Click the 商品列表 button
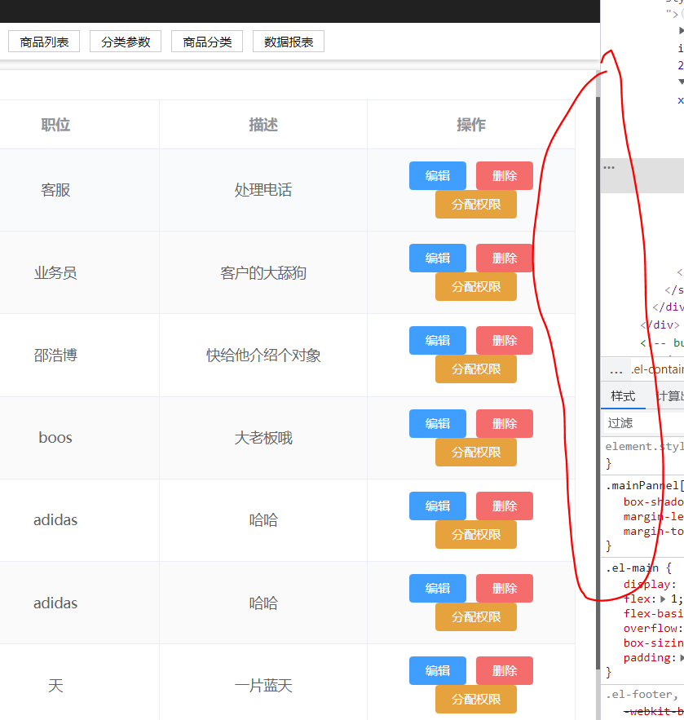 (43, 41)
